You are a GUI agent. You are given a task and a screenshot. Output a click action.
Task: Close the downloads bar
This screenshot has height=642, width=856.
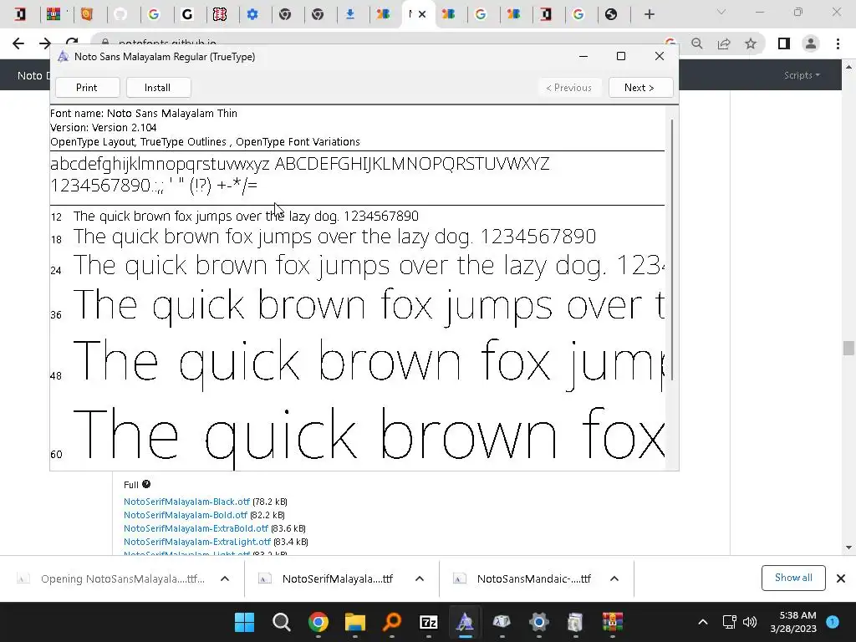tap(841, 578)
